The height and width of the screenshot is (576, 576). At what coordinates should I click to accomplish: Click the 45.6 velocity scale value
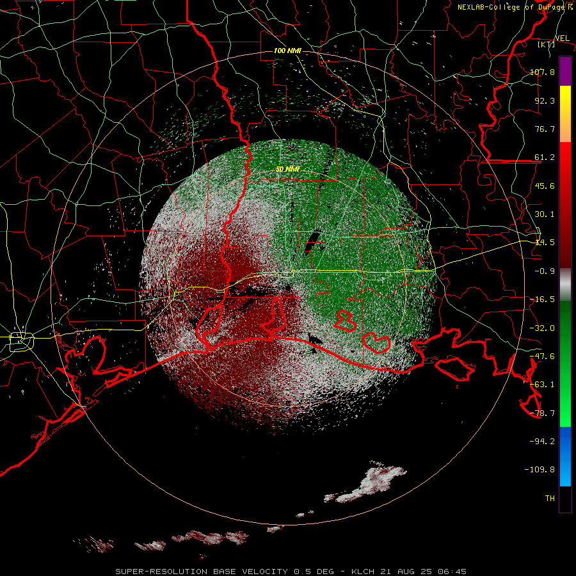[x=545, y=186]
